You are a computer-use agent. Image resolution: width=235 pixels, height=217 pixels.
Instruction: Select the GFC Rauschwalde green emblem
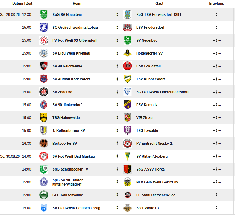point(44,195)
